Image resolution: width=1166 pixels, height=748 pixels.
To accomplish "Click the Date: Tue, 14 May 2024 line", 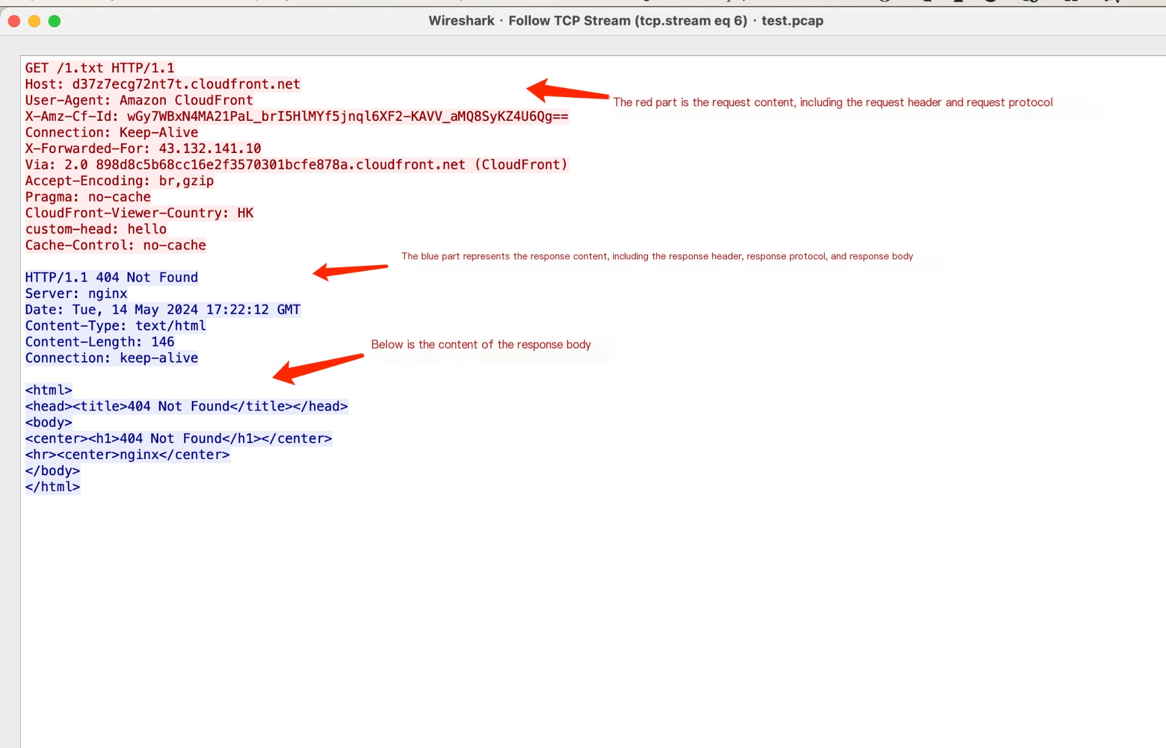I will coord(163,310).
